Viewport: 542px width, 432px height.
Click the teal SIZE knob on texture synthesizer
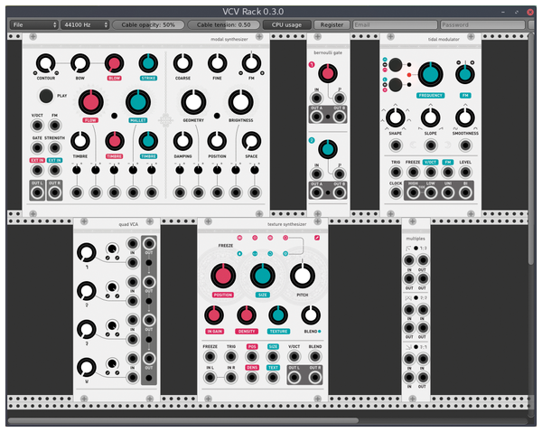click(x=262, y=276)
